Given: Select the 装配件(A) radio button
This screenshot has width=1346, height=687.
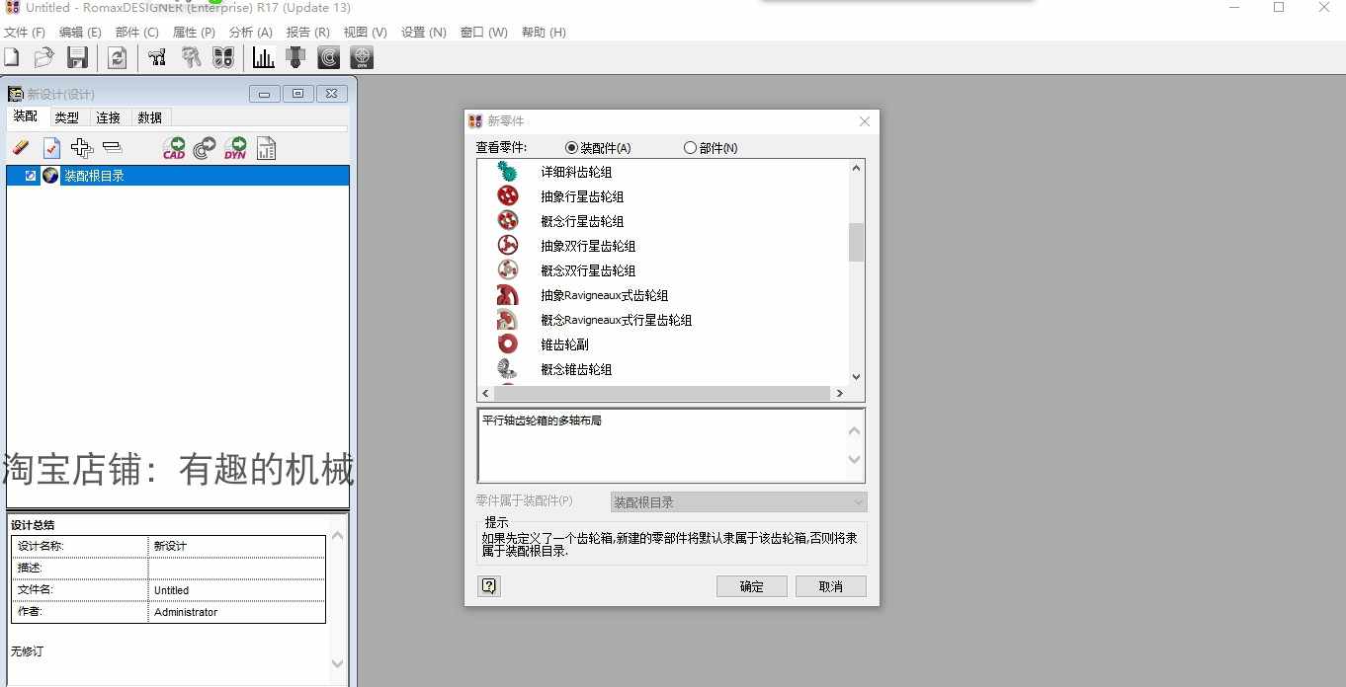Looking at the screenshot, I should (571, 148).
